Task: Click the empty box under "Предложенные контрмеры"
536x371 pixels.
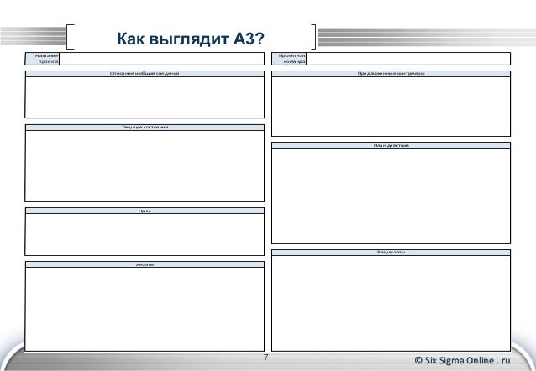Action: coord(391,107)
